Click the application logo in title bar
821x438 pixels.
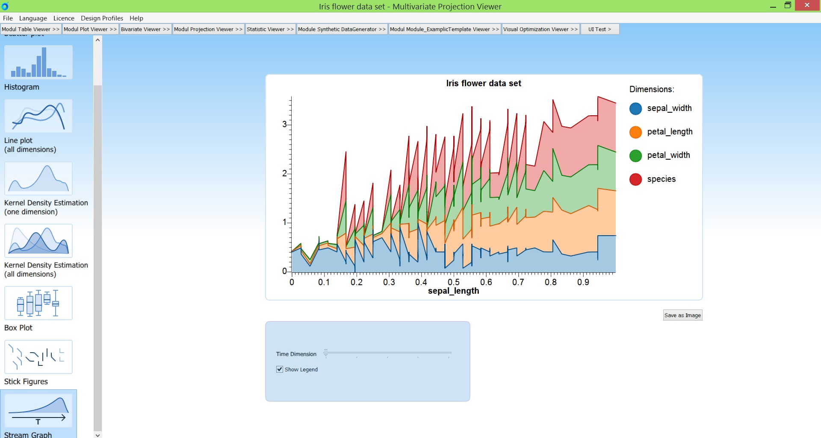5,6
